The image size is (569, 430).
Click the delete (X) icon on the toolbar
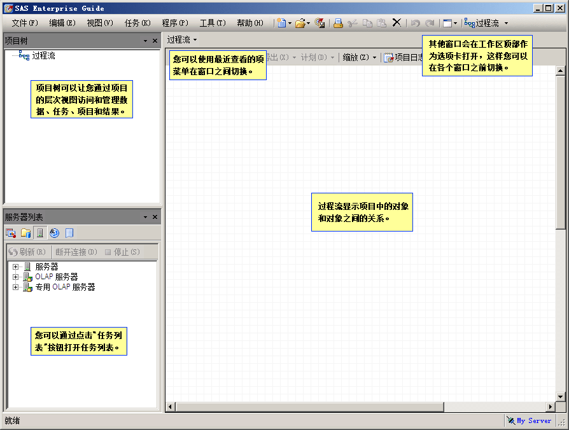point(396,22)
